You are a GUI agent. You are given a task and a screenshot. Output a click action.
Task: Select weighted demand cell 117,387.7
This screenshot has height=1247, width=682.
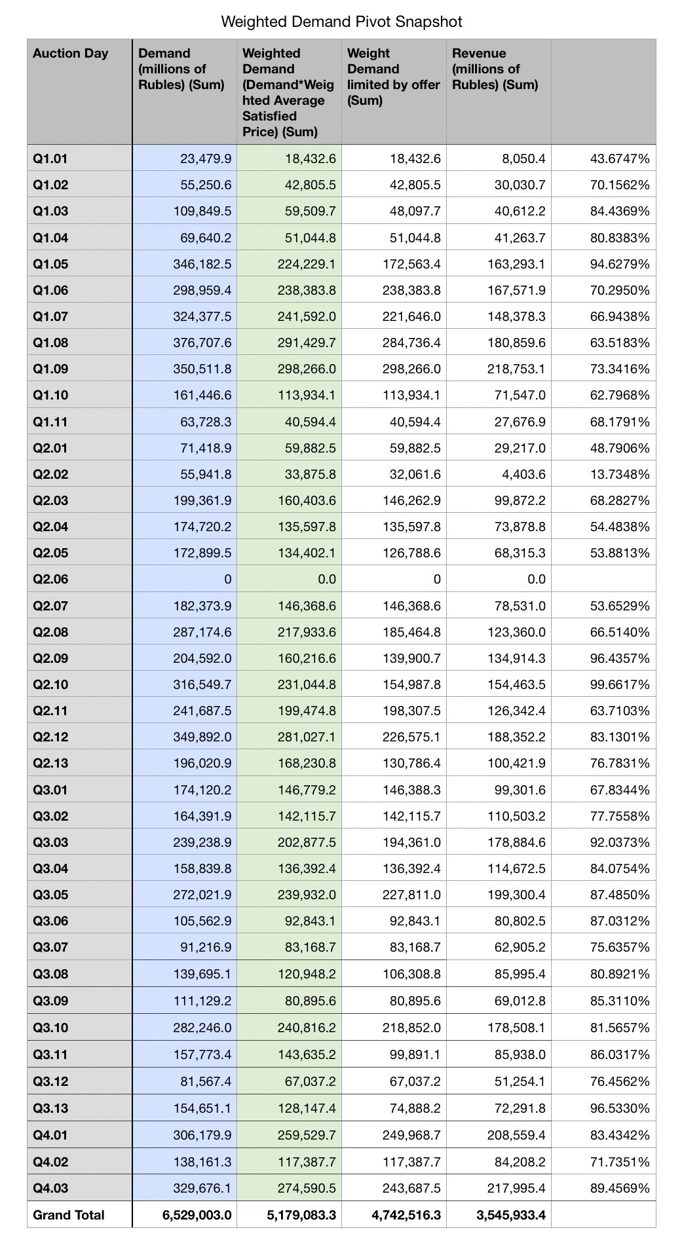[x=290, y=1162]
